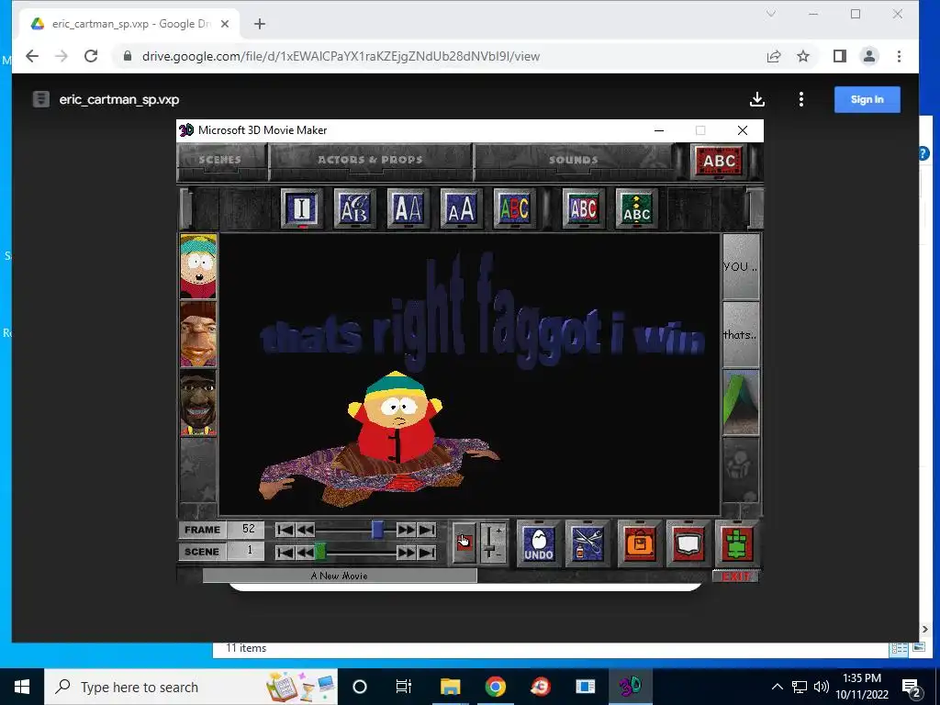
Task: Click the 'A New Movie' title bar
Action: 340,576
